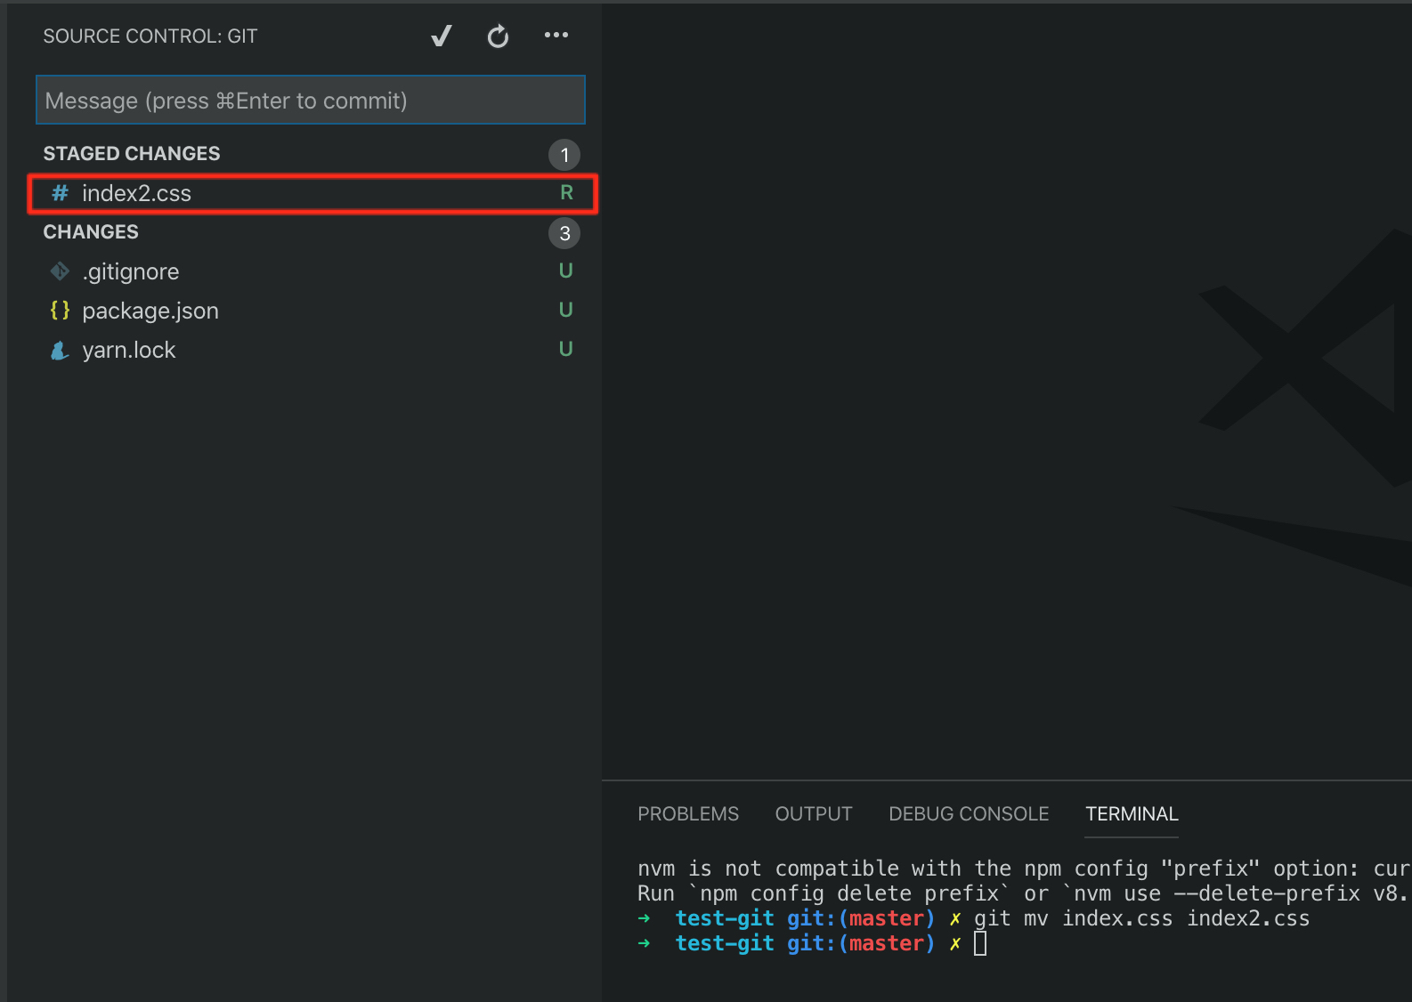Click the changes count badge 3
The image size is (1412, 1002).
[564, 233]
